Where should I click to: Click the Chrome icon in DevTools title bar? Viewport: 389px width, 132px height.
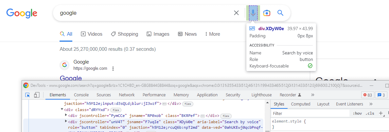[26, 85]
